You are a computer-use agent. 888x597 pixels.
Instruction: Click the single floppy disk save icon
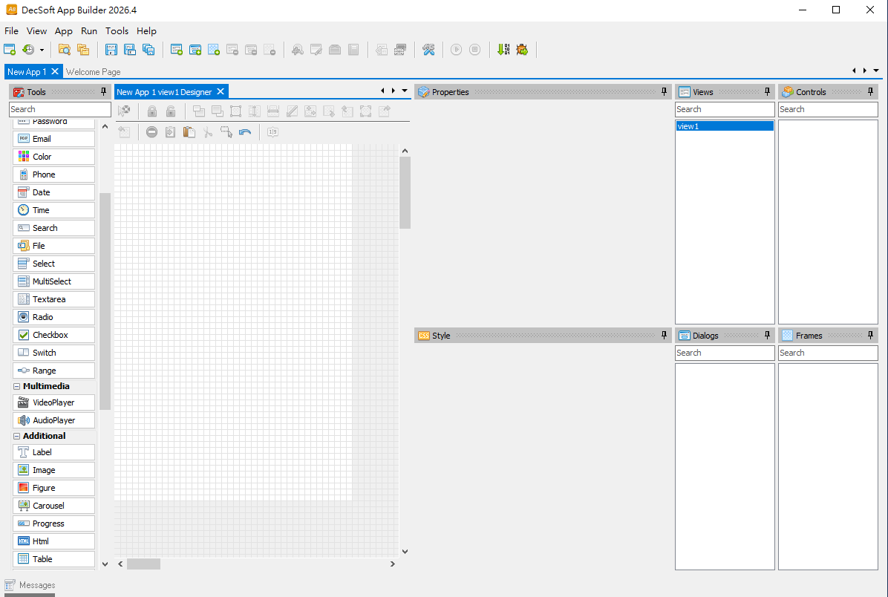[x=111, y=50]
